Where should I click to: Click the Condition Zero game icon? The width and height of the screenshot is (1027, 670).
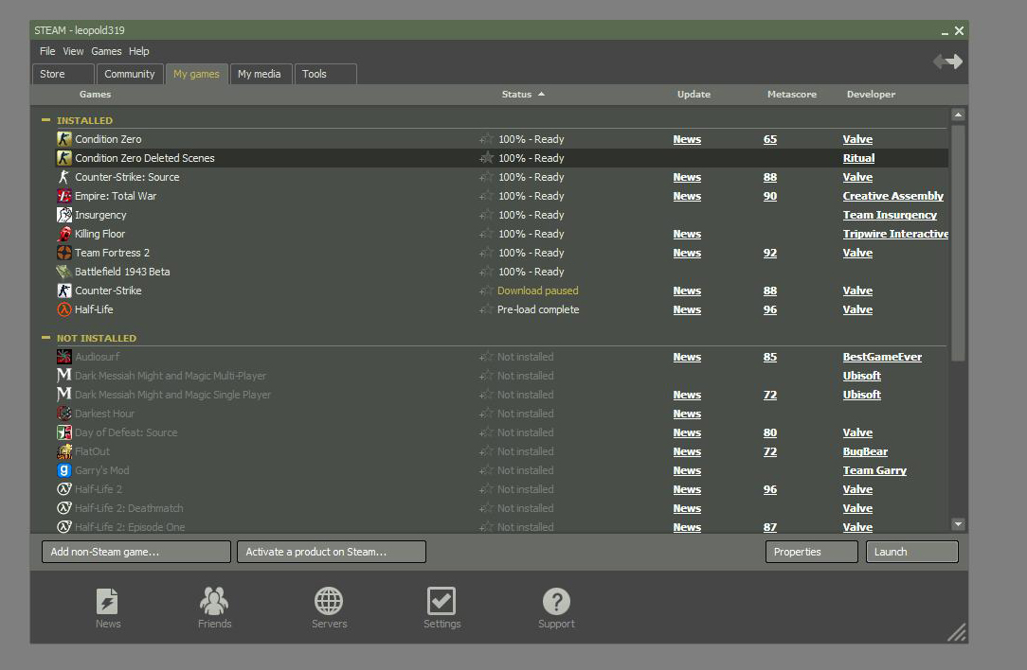coord(64,139)
